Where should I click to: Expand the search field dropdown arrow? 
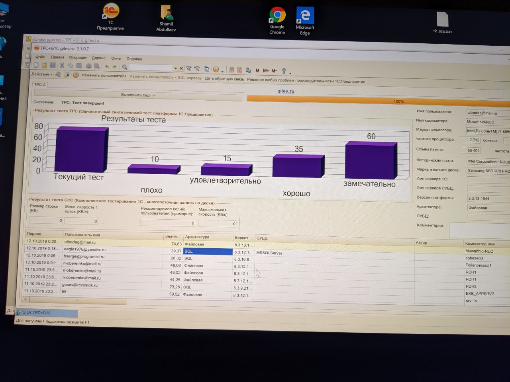point(175,68)
